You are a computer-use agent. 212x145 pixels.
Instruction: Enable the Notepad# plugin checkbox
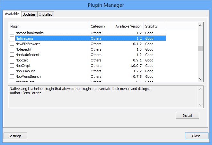tap(12, 49)
